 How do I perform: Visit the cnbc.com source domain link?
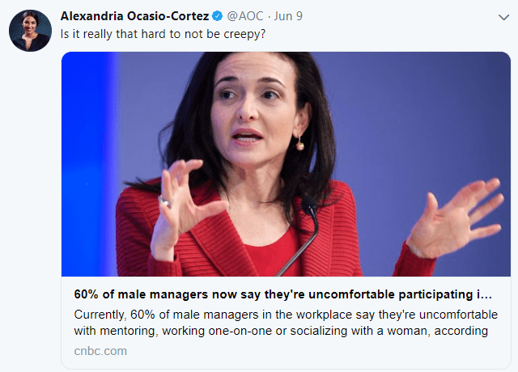[100, 351]
